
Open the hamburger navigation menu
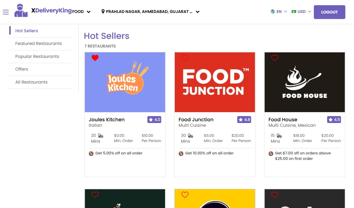tap(6, 12)
